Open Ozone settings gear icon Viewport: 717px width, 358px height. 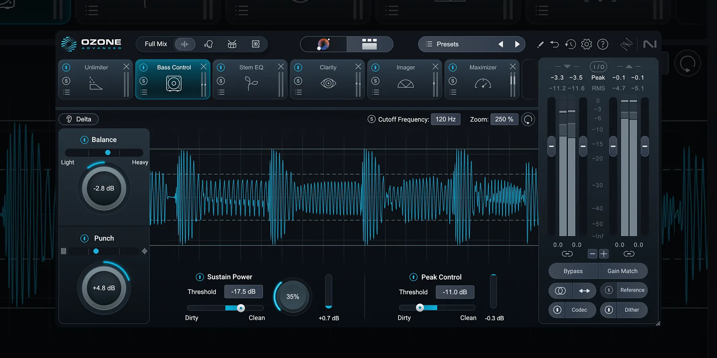pos(586,44)
